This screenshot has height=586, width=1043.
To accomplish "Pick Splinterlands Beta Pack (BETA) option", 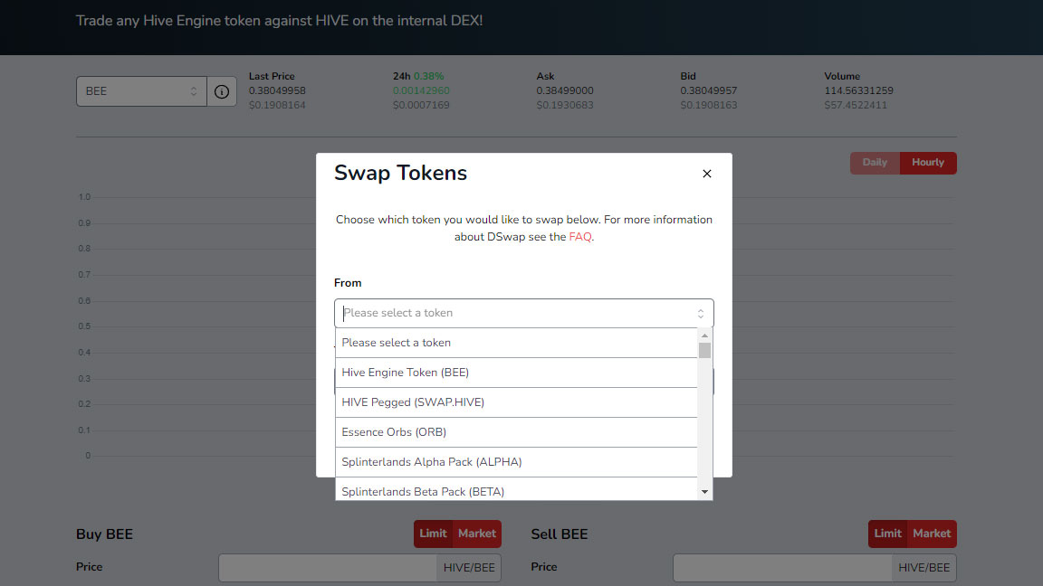I will tap(516, 489).
